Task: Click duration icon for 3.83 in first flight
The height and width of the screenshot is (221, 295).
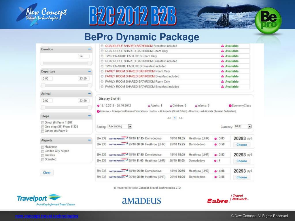Action: click(x=215, y=139)
